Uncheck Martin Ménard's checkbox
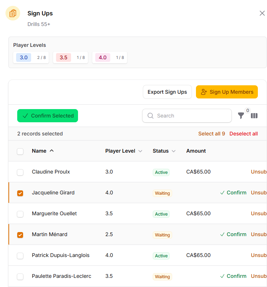Image resolution: width=267 pixels, height=287 pixels. click(x=20, y=235)
